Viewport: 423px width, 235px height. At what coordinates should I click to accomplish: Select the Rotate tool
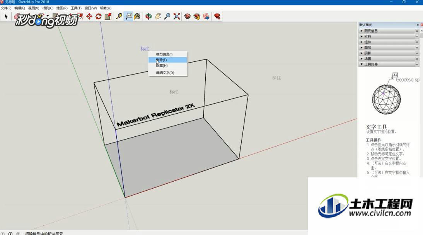[x=99, y=17]
